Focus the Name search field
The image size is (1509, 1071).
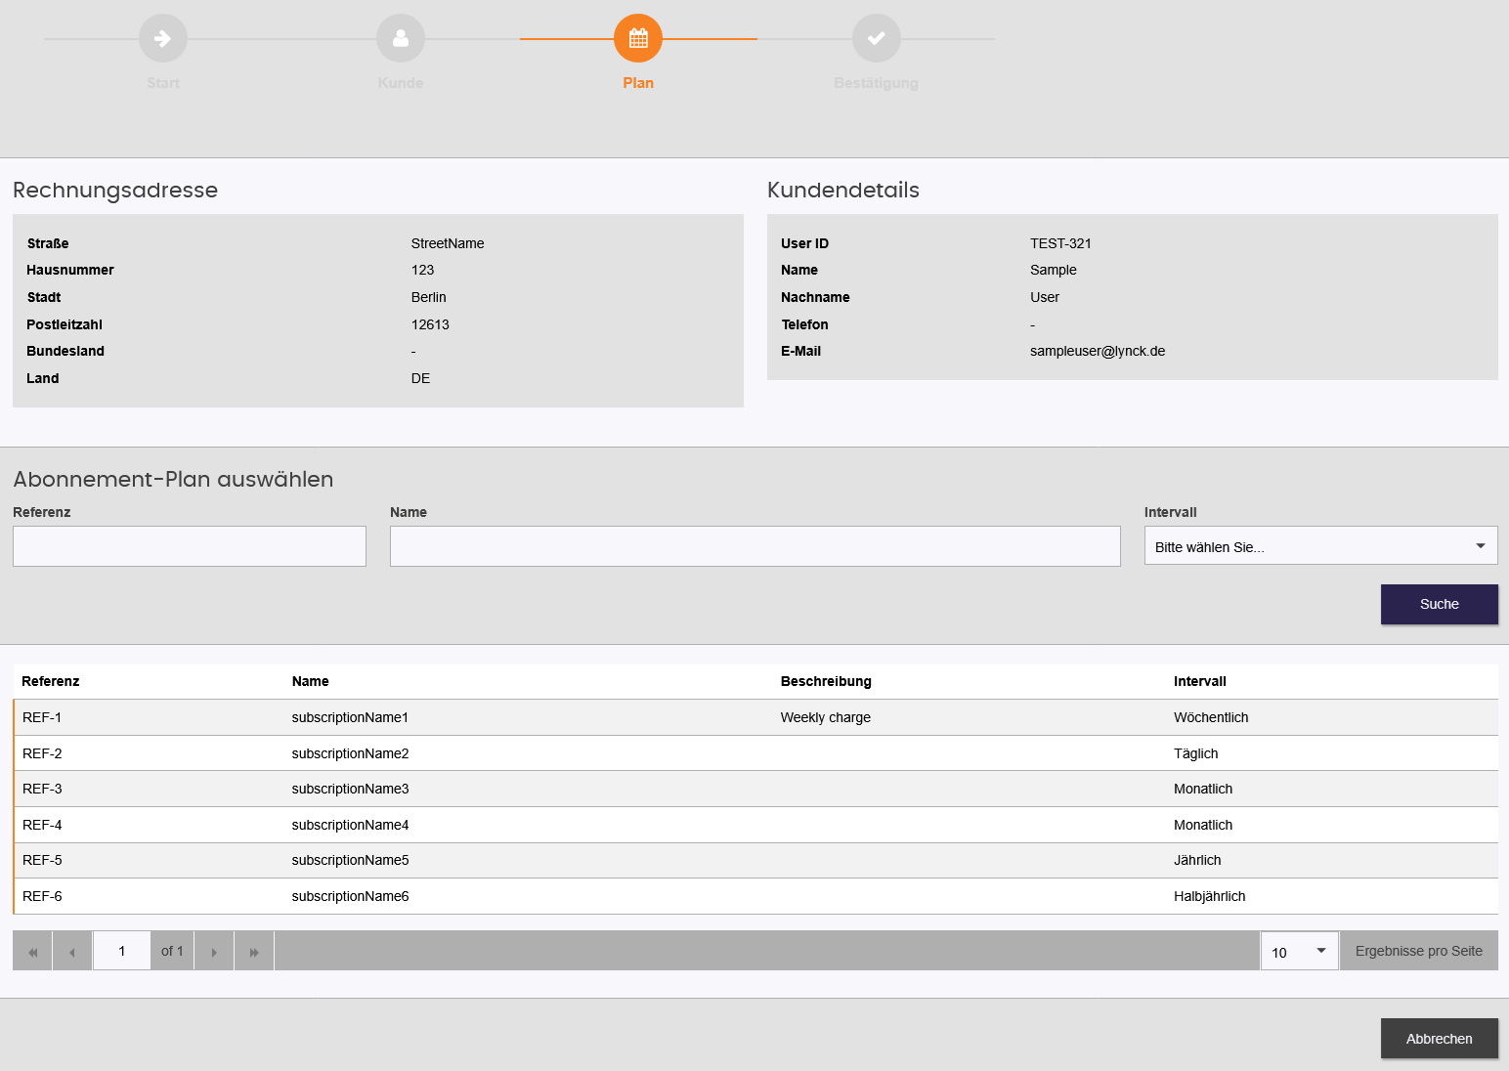754,546
